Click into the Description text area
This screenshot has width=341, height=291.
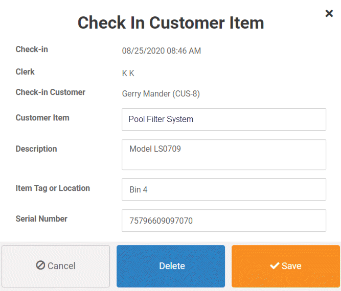224,155
